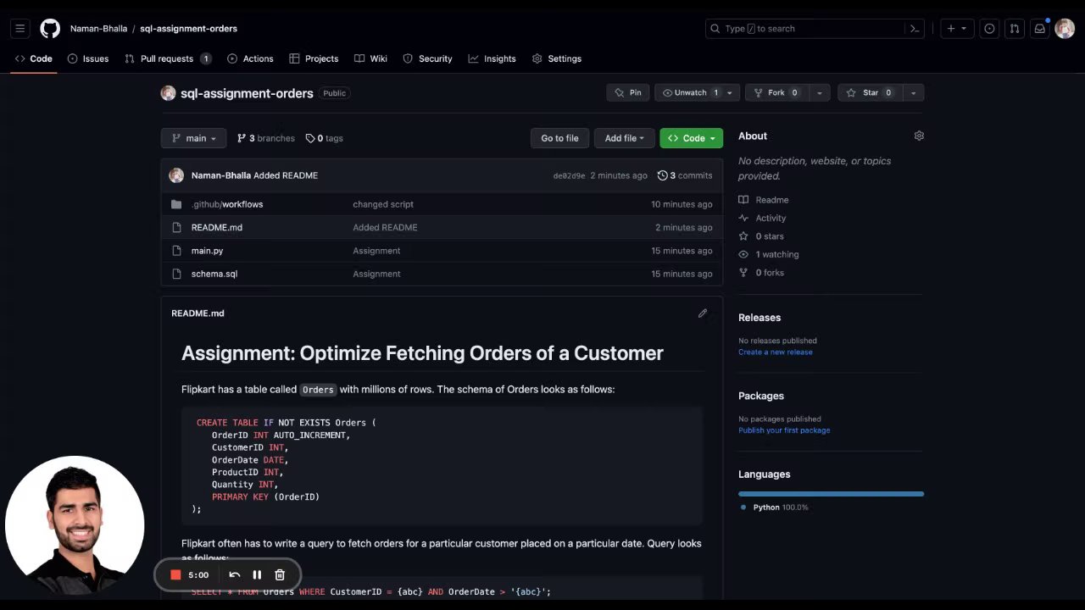Click Create a new release link
Viewport: 1085px width, 610px height.
[x=776, y=352]
